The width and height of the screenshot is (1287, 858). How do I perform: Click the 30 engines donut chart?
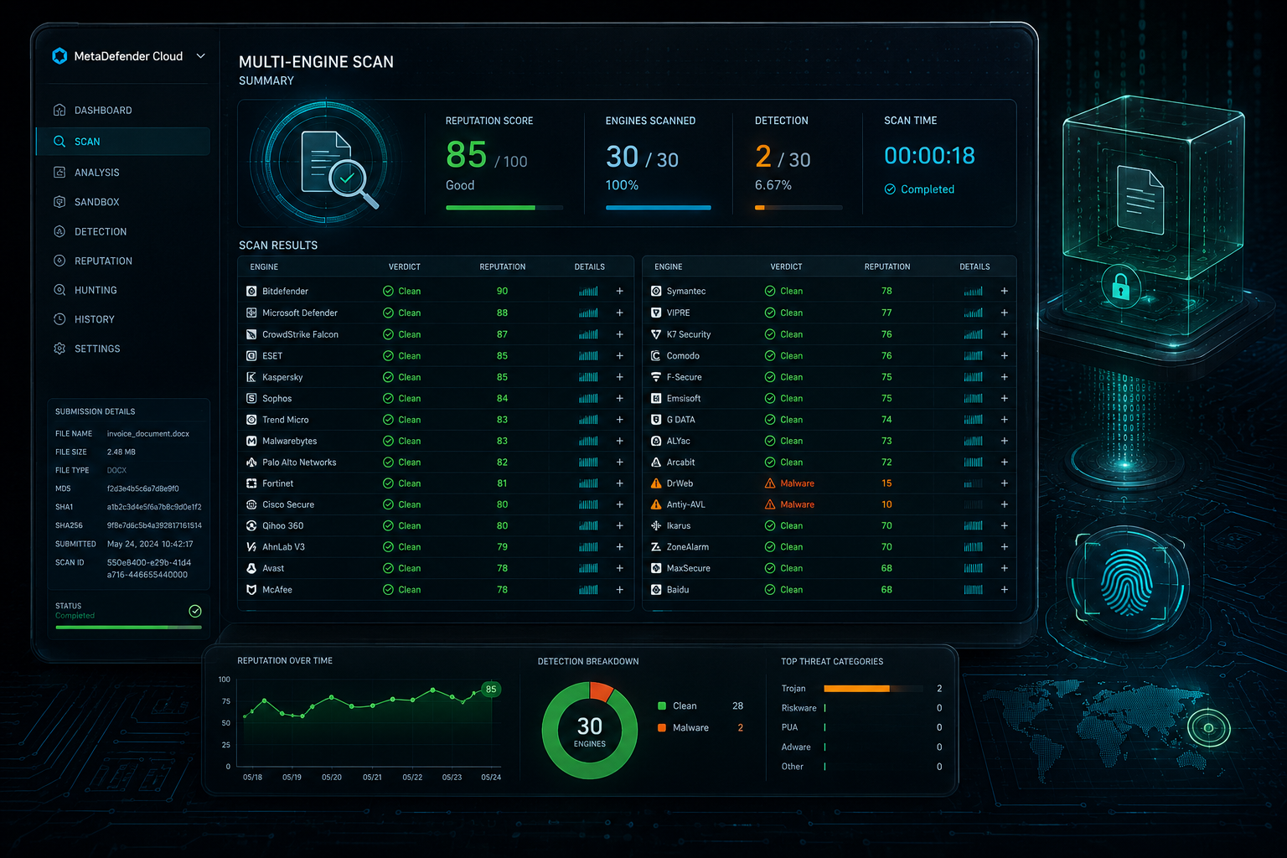tap(590, 731)
